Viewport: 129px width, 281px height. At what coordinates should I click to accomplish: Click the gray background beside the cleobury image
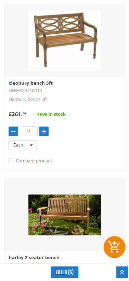(x=16, y=41)
